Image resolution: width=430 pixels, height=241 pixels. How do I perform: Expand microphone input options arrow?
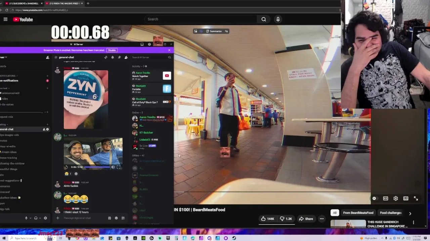[x=31, y=218]
